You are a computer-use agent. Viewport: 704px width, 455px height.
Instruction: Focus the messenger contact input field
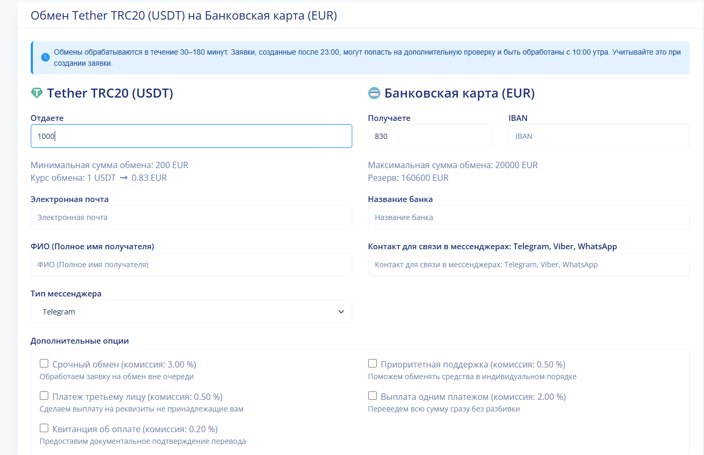click(528, 265)
